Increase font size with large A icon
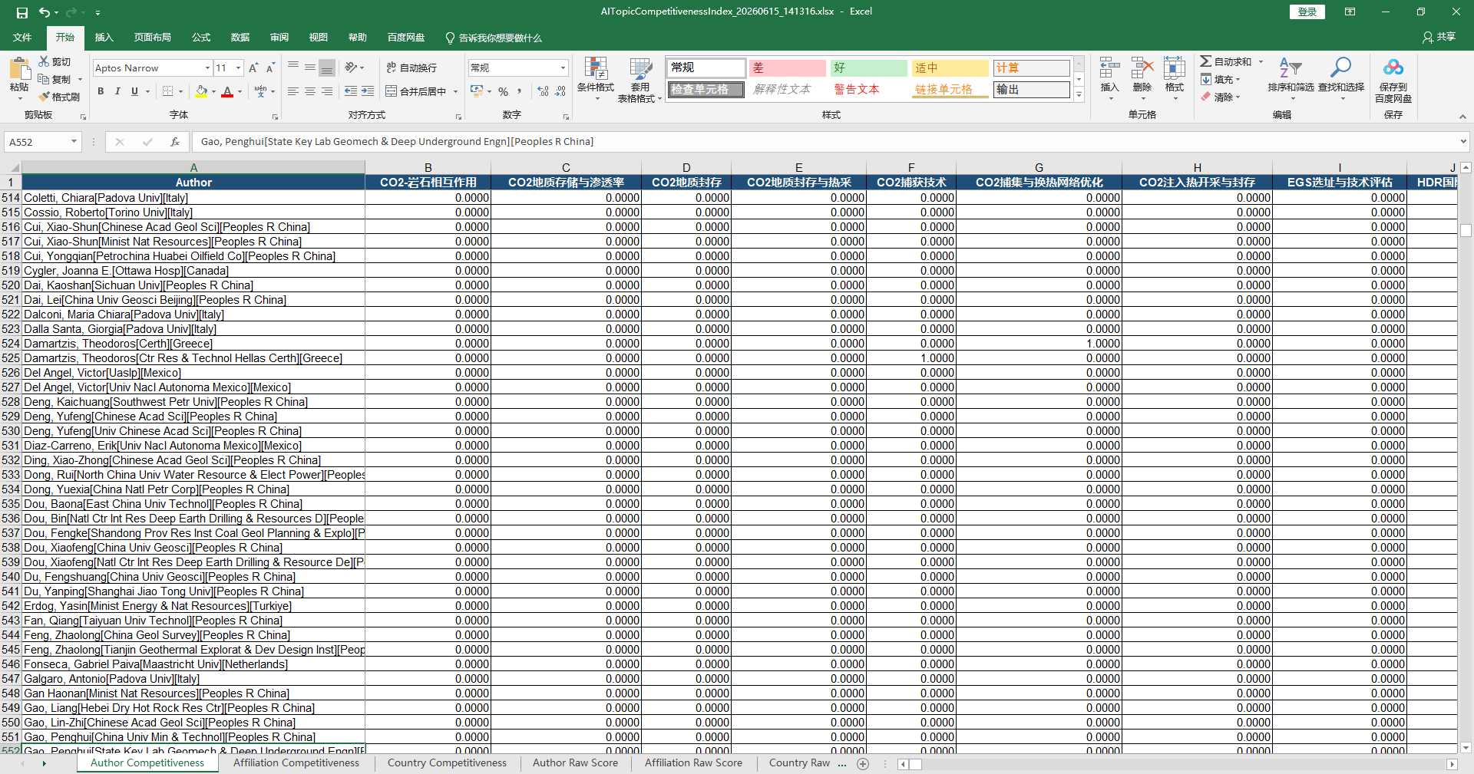This screenshot has height=774, width=1474. coord(253,68)
